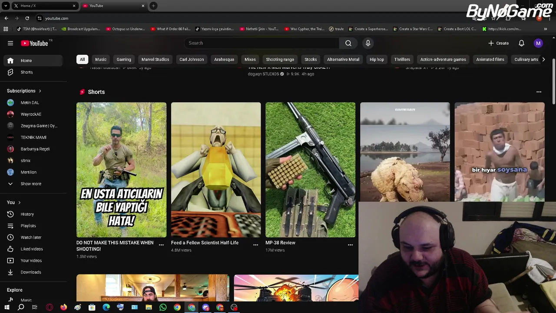Open Feed a Fellow Scientist Half-Life thumbnail
Screen dimensions: 556x313
[x=216, y=170]
